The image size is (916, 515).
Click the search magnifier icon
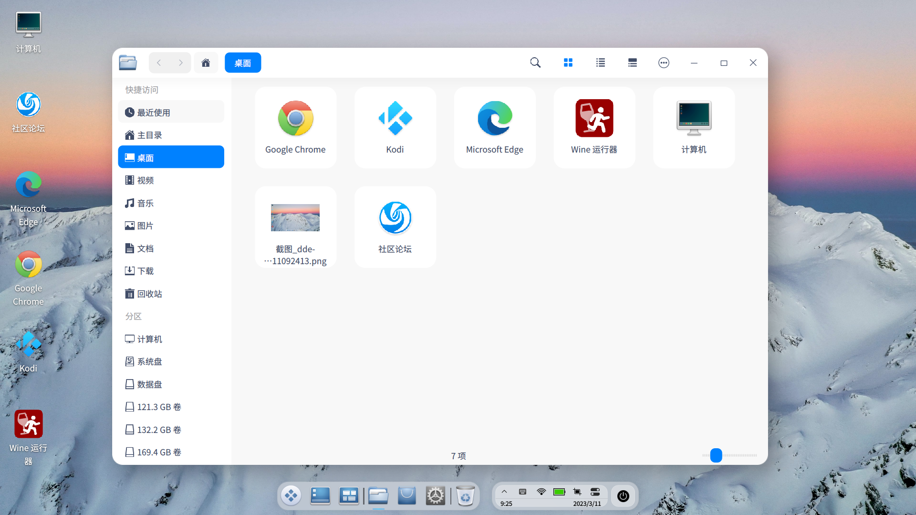(x=535, y=62)
